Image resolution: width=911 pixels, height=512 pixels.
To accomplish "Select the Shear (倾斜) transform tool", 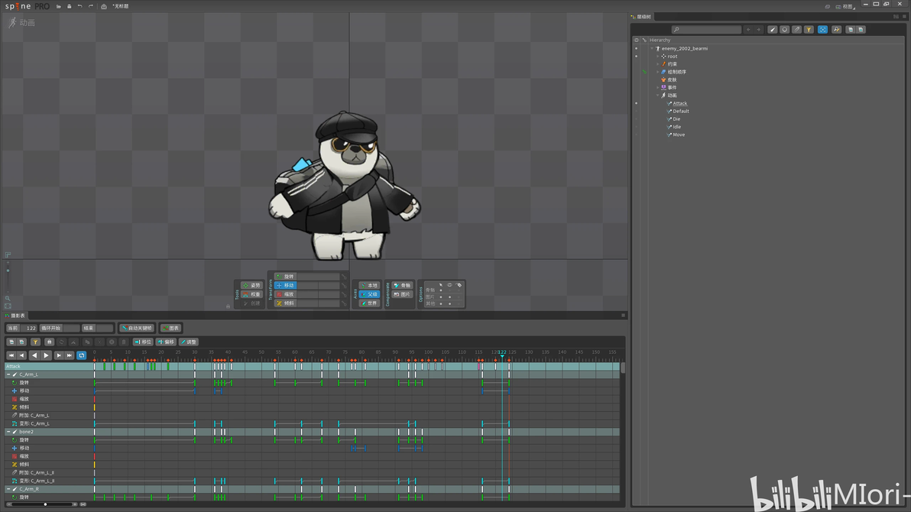I will coord(284,303).
